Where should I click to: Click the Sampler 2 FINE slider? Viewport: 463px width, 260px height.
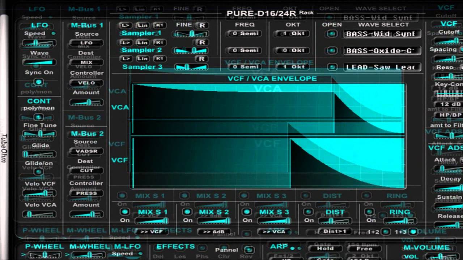click(x=191, y=51)
